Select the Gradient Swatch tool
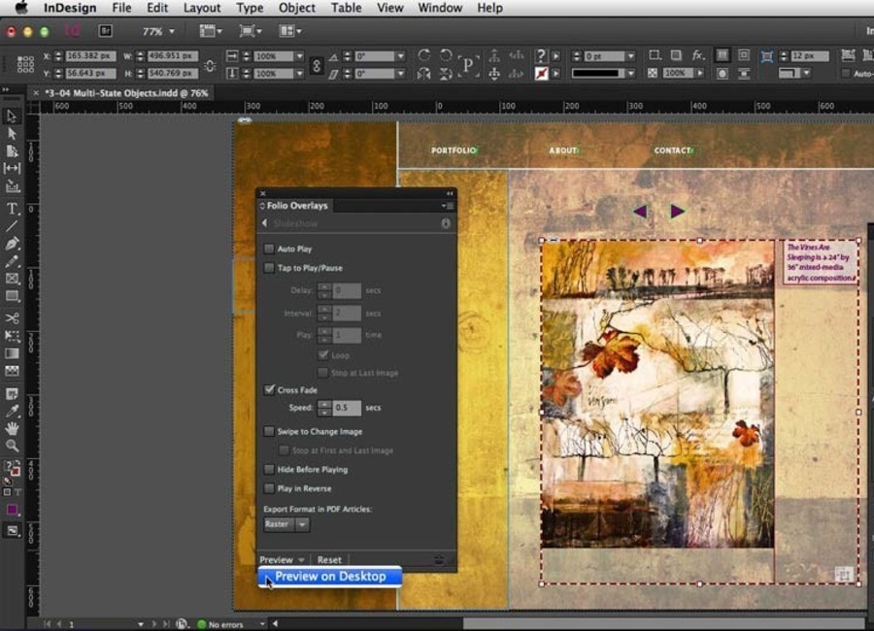Screen dimensions: 874x631 [x=12, y=353]
